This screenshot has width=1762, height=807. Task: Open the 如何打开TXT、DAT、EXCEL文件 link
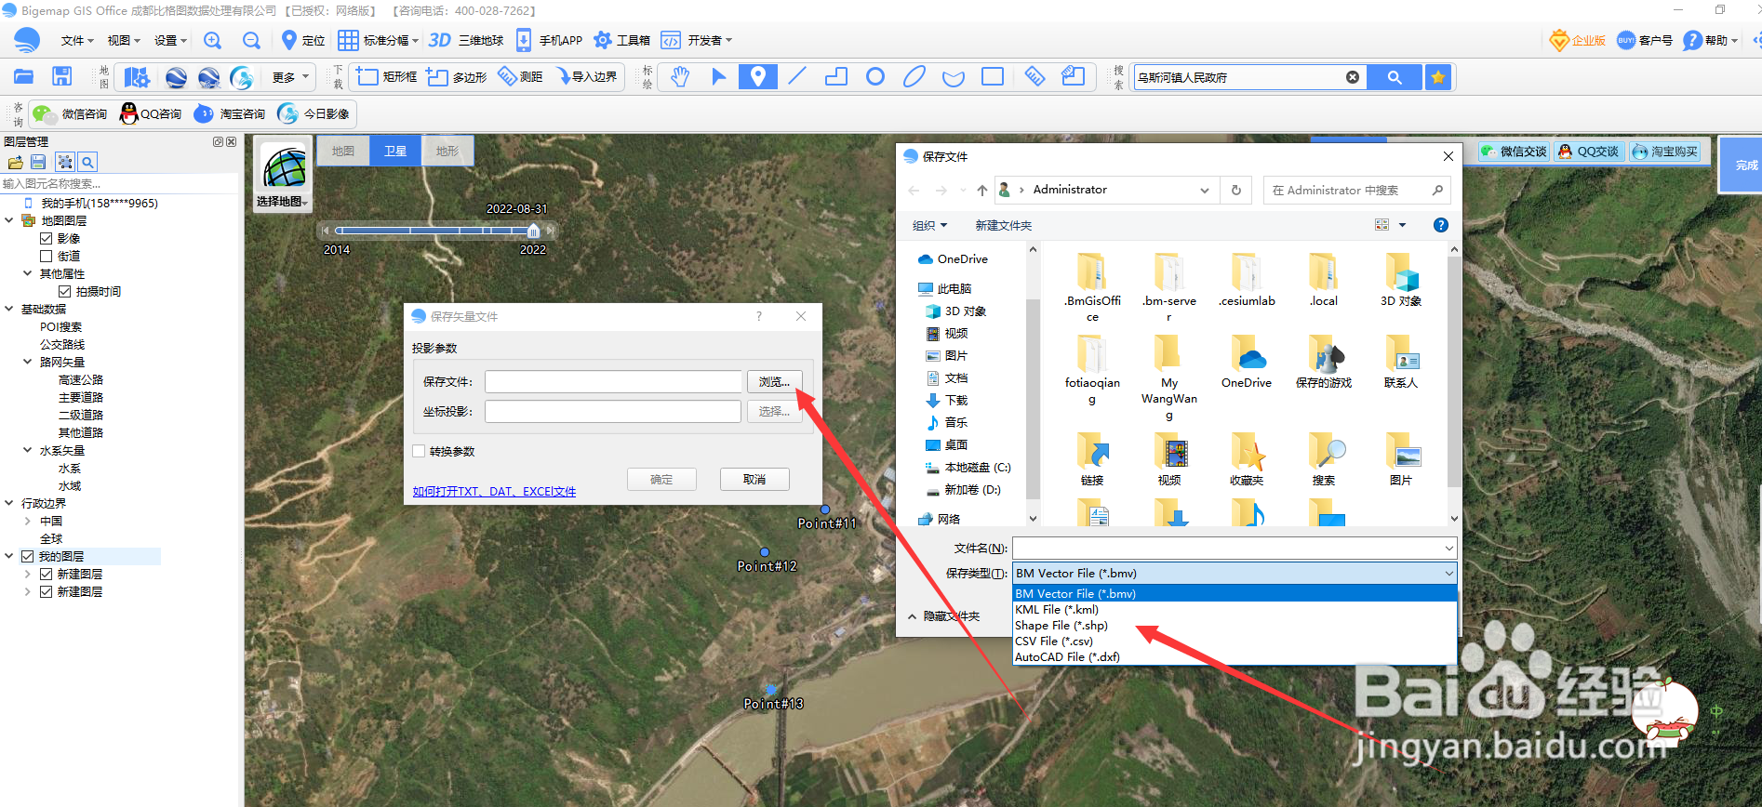click(x=494, y=491)
